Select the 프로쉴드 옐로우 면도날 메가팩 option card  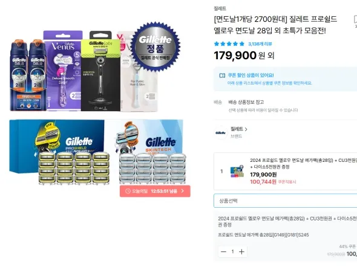(x=285, y=172)
